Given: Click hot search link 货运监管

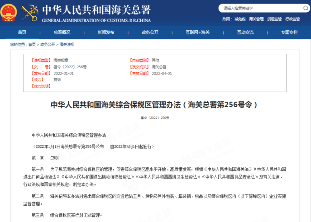Looking at the screenshot, I should pos(274,19).
